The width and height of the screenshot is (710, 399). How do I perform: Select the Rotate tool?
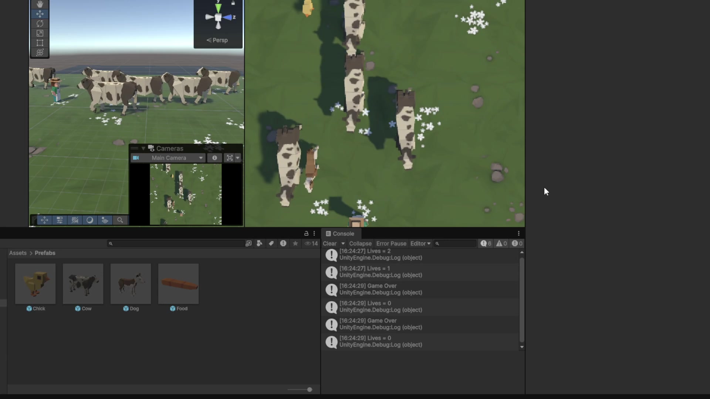[x=40, y=24]
